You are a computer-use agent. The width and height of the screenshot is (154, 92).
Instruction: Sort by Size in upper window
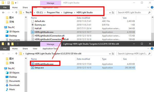tap(125, 18)
